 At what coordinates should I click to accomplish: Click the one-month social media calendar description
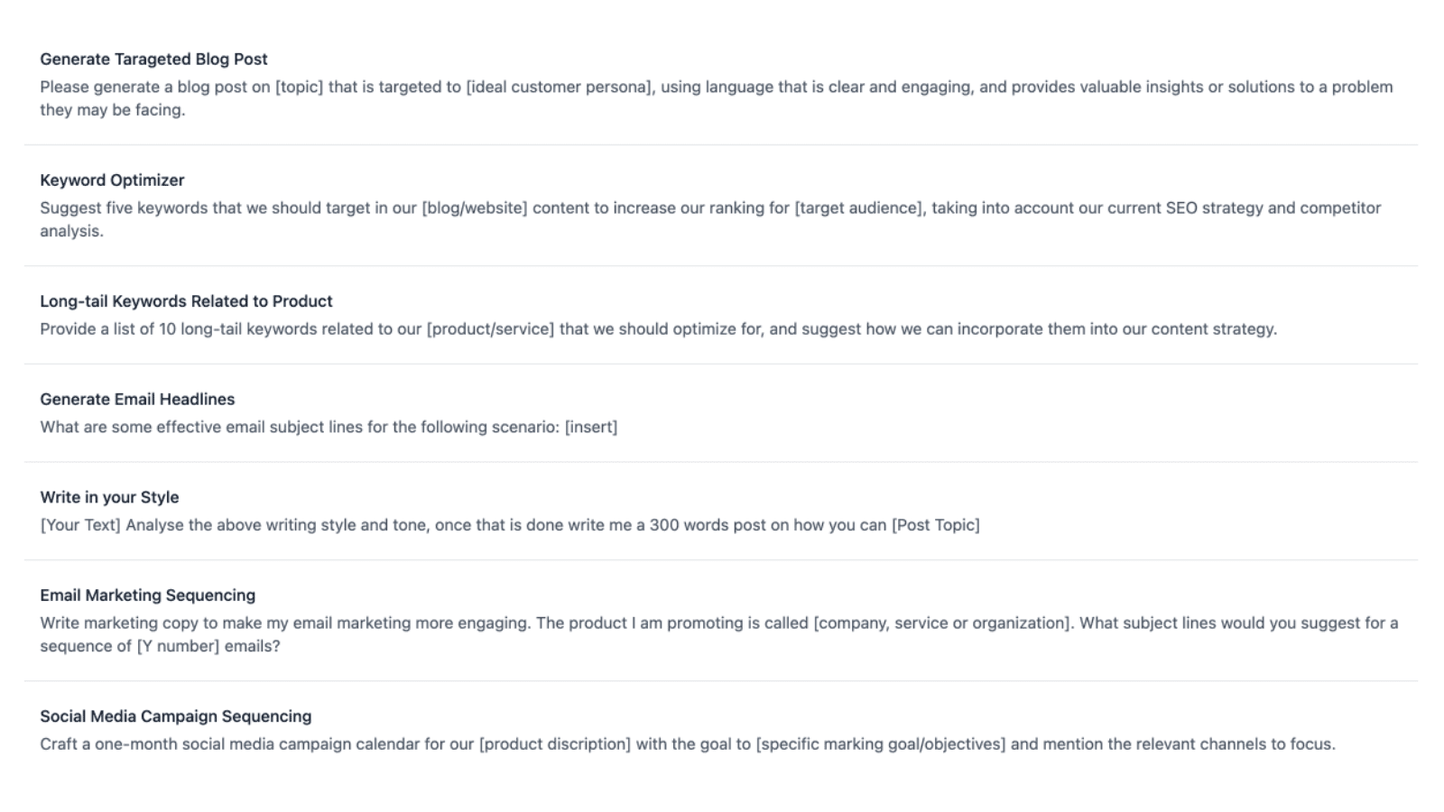tap(688, 744)
